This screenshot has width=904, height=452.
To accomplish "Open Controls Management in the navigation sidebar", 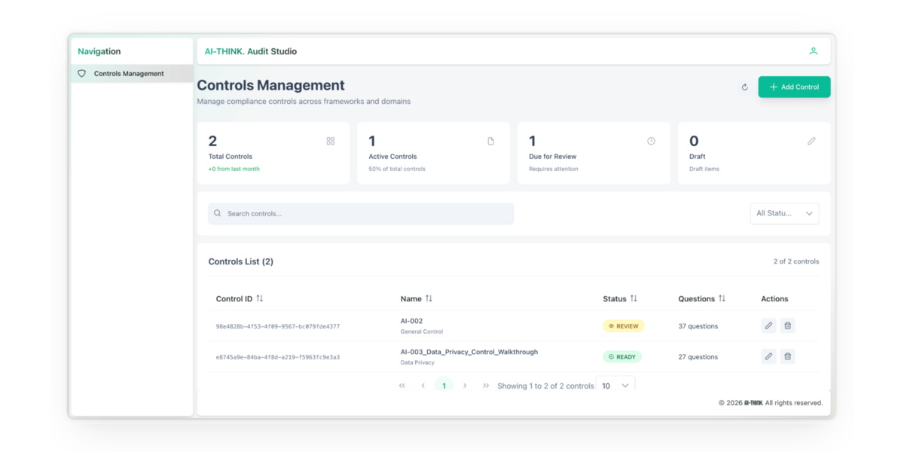I will coord(129,74).
